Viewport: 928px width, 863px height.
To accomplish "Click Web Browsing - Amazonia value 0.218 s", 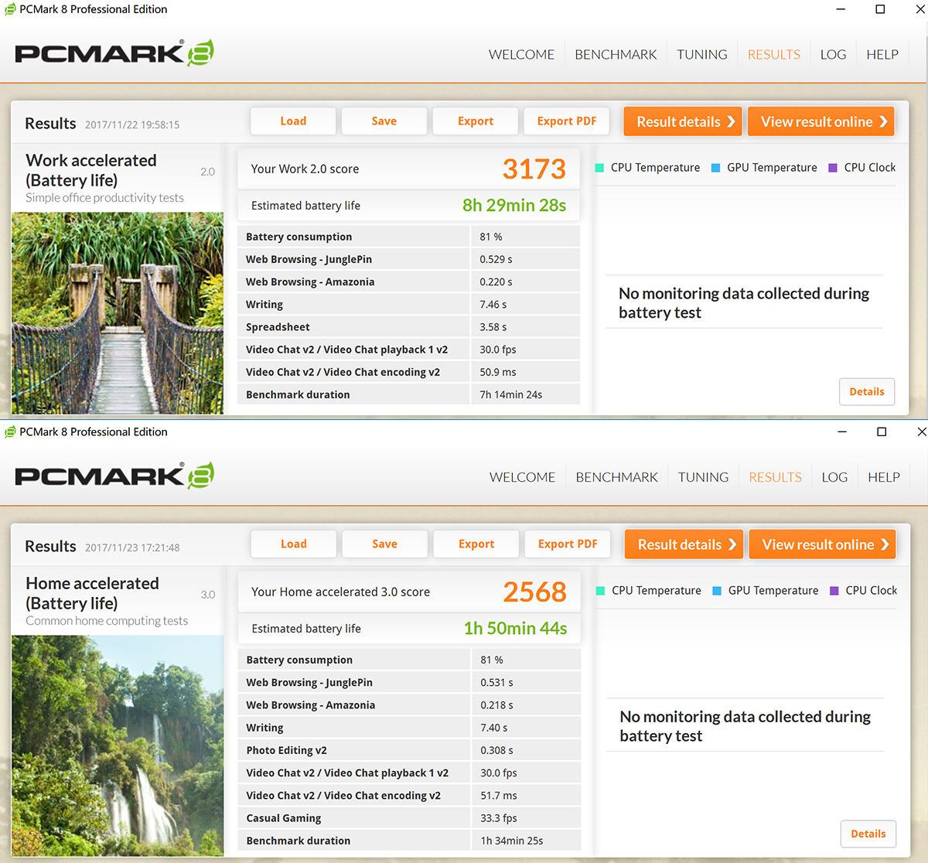I will (496, 705).
